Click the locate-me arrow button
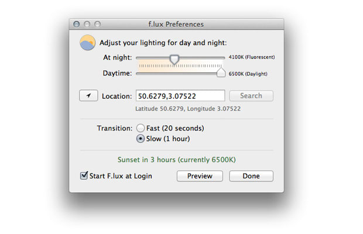This screenshot has height=234, width=363. [88, 95]
